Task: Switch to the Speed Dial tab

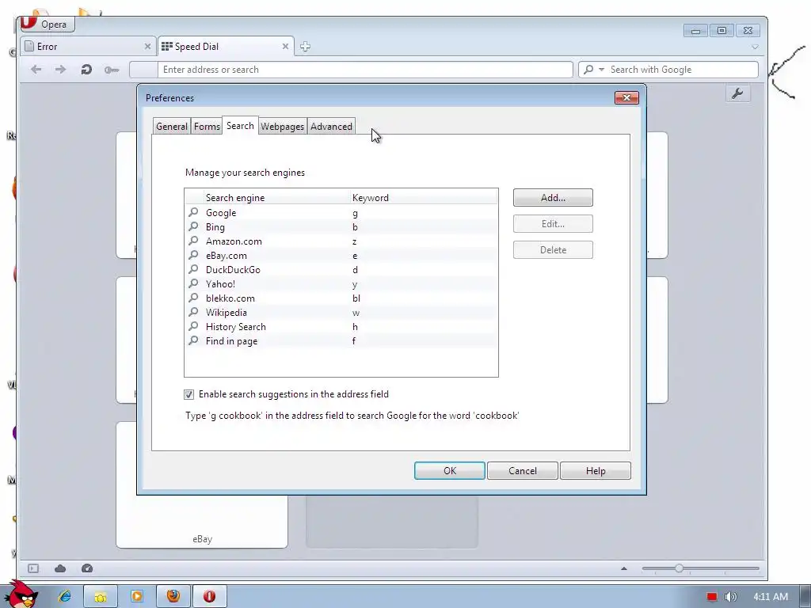Action: [226, 47]
